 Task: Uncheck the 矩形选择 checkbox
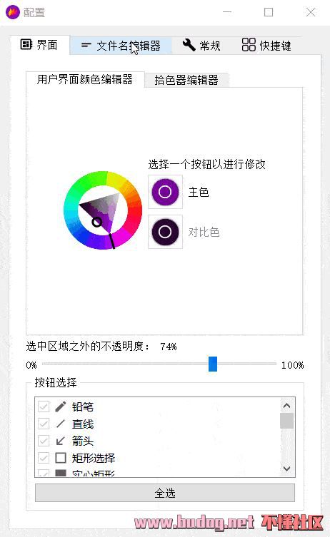coord(44,458)
